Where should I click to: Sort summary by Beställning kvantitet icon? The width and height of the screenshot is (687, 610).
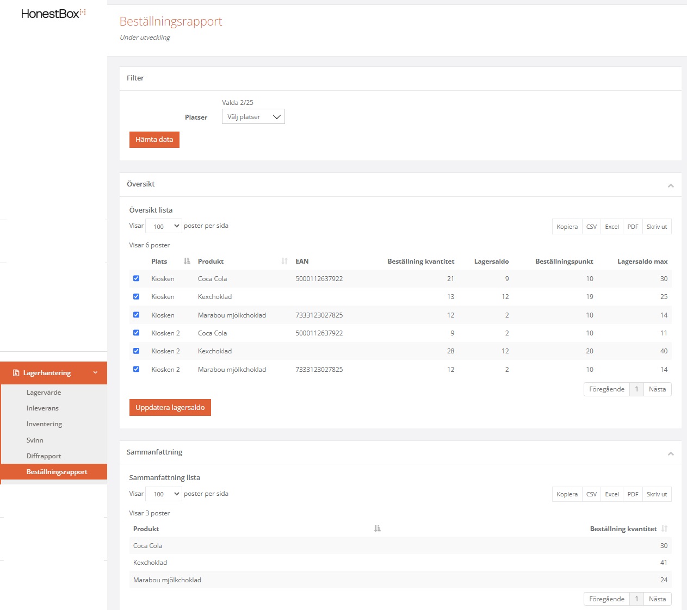coord(664,529)
